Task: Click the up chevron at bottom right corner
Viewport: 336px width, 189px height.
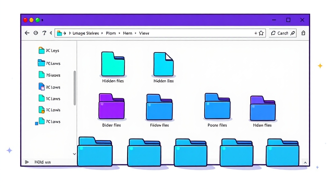Action: coord(305,163)
